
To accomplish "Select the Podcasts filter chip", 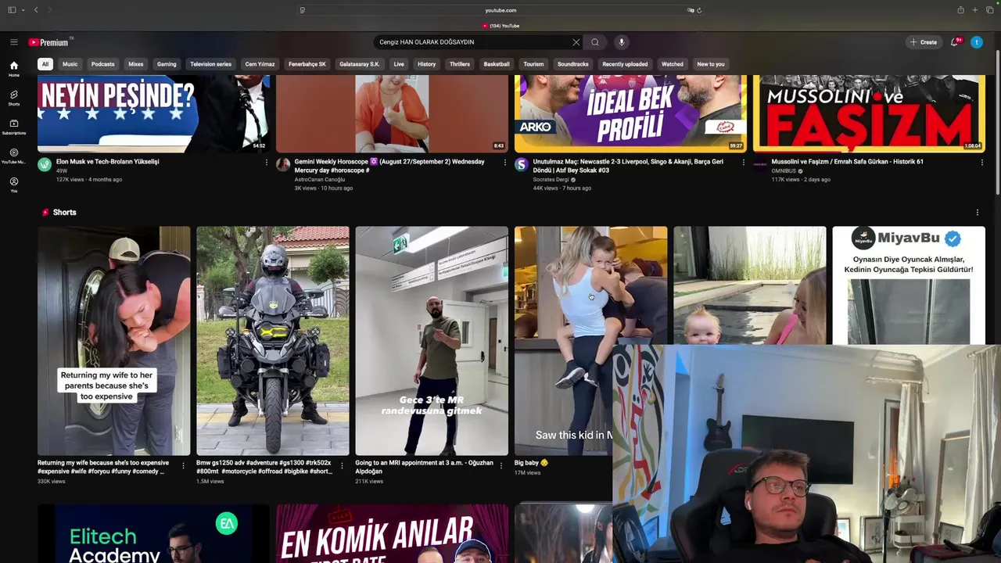I will point(102,64).
